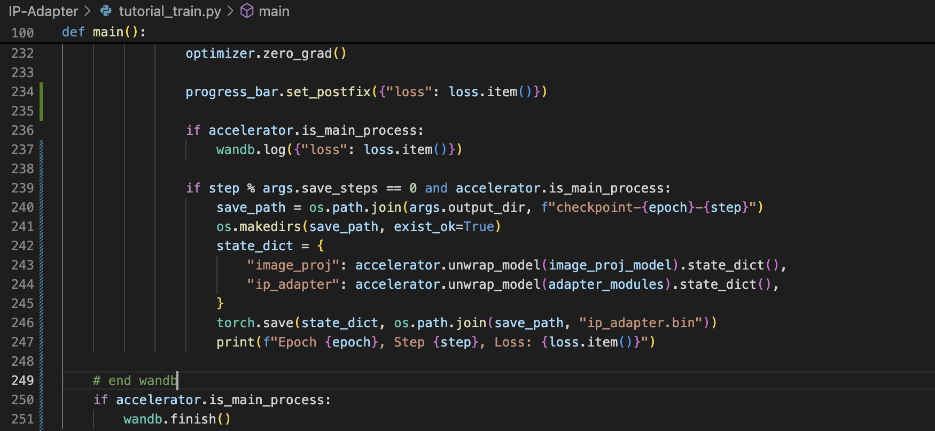Screen dimensions: 935x431
Task: Click blue change gutter marker at line 240
Action: [41, 207]
